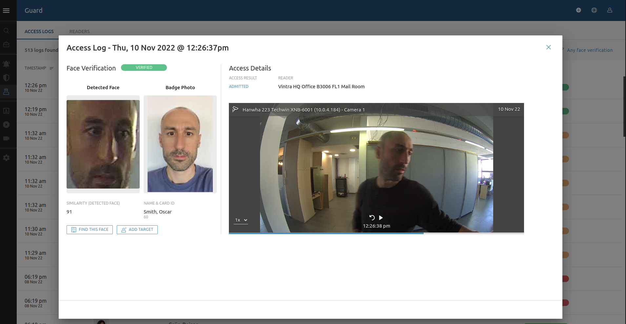
Task: Open the alarm alerts sidebar icon
Action: click(6, 64)
